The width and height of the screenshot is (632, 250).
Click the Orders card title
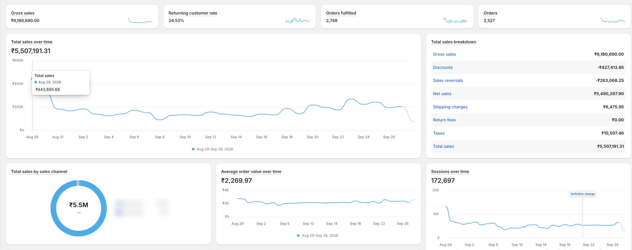coord(490,13)
